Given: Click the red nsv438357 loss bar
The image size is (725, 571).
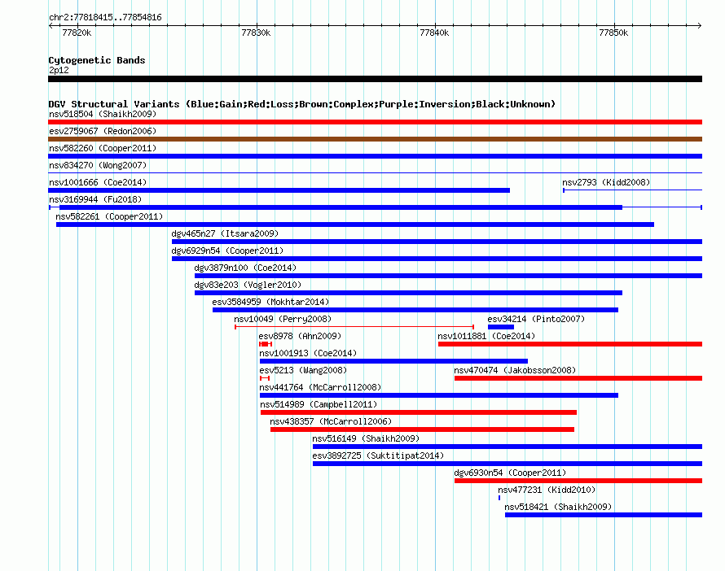Looking at the screenshot, I should 422,429.
